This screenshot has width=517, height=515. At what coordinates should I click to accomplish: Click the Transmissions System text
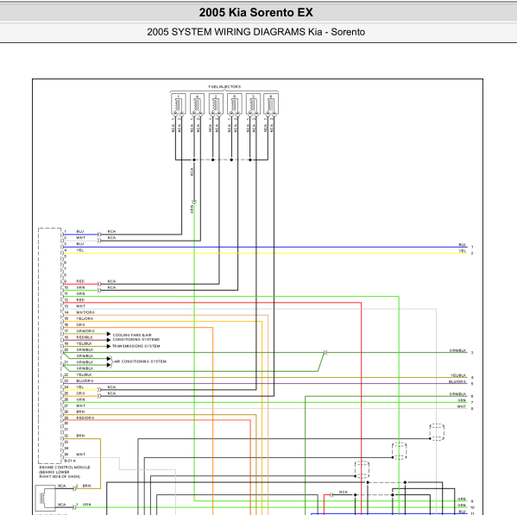[x=136, y=346]
